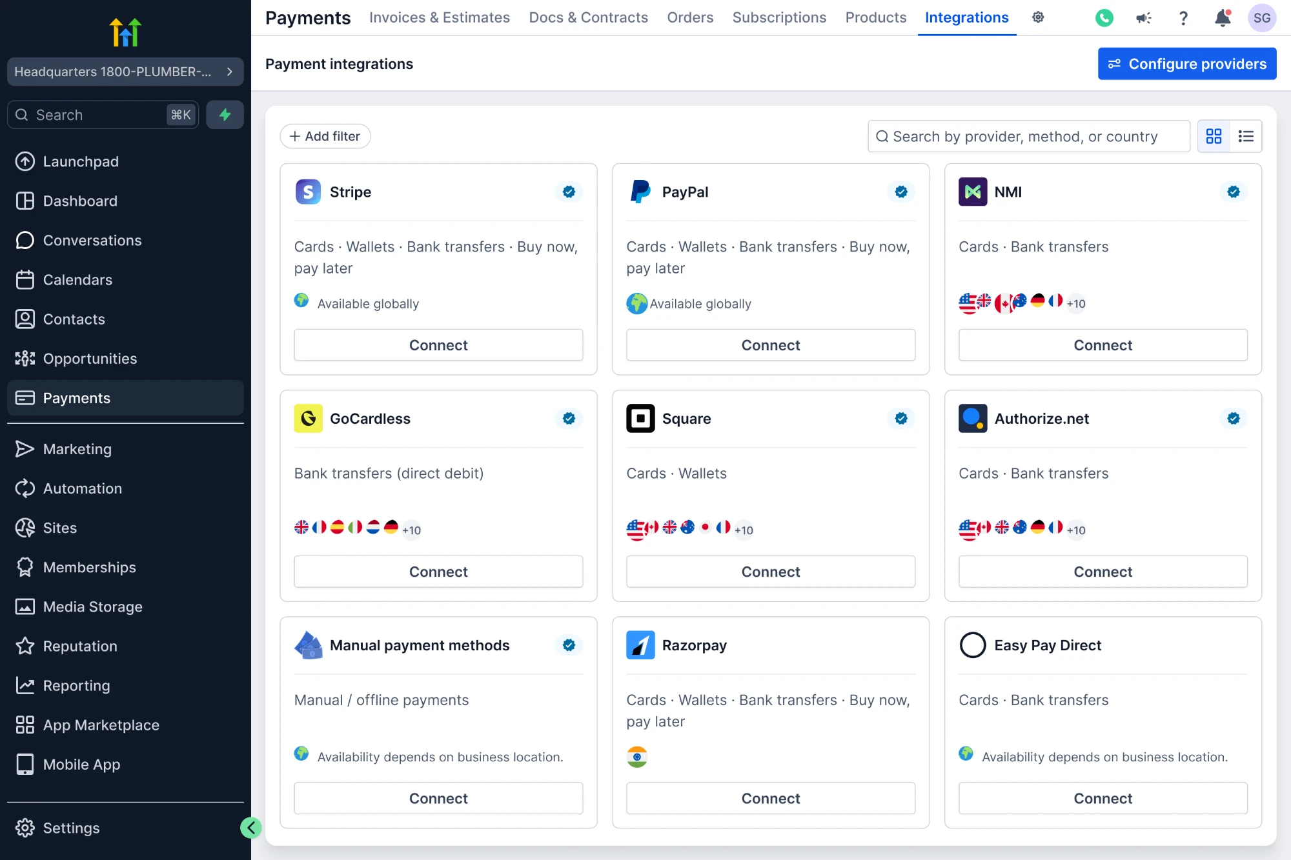Viewport: 1291px width, 860px height.
Task: Open the payments settings gear in the tab bar
Action: point(1038,17)
